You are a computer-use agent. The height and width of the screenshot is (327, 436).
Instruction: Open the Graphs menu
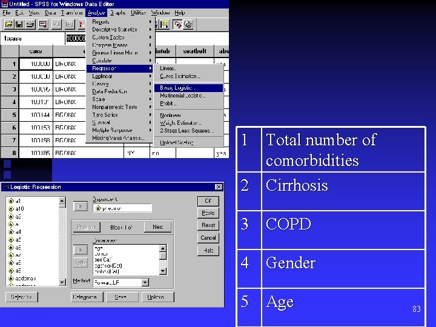coord(117,13)
